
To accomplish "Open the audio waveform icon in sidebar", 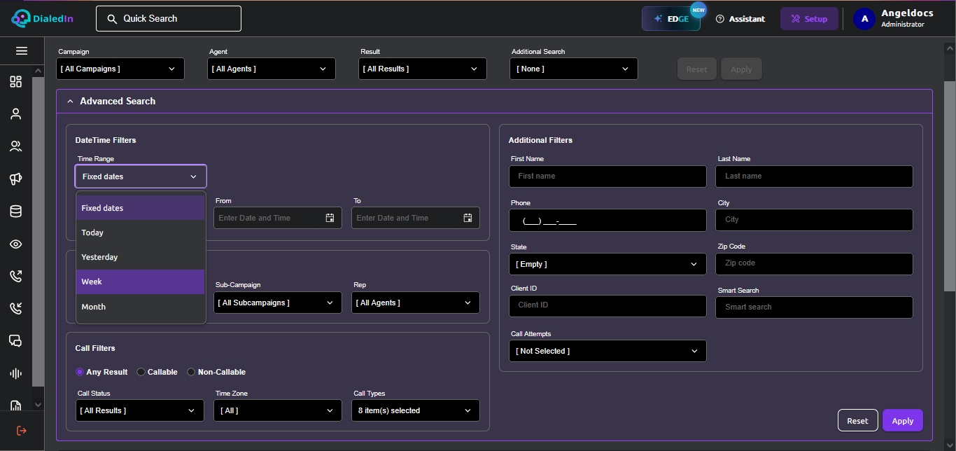I will click(x=15, y=373).
